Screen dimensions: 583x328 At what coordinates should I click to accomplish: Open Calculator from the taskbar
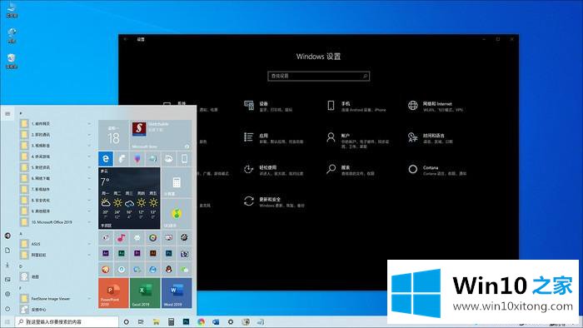(171, 321)
